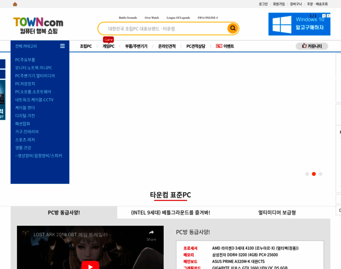Open the 케이블.젠더 category

pyautogui.click(x=25, y=108)
